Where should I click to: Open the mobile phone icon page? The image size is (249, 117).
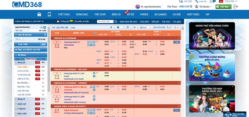click(49, 14)
